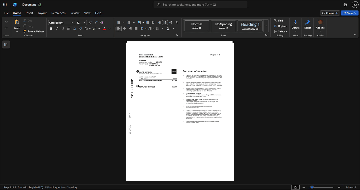The height and width of the screenshot is (190, 360).
Task: Justify the paragraph text
Action: point(136,28)
